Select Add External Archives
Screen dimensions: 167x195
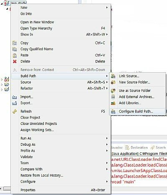137,97
